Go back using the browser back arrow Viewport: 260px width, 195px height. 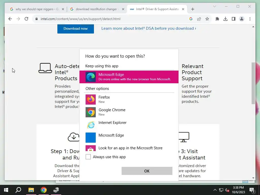(x=10, y=19)
